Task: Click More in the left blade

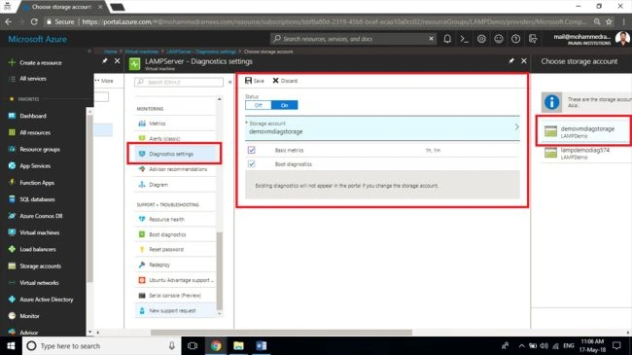Action: [x=104, y=81]
